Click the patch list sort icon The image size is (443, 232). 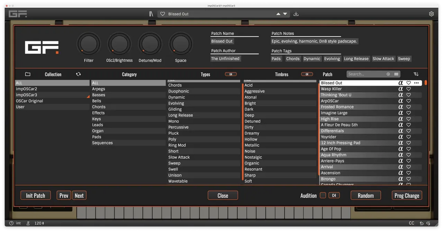coord(416,74)
